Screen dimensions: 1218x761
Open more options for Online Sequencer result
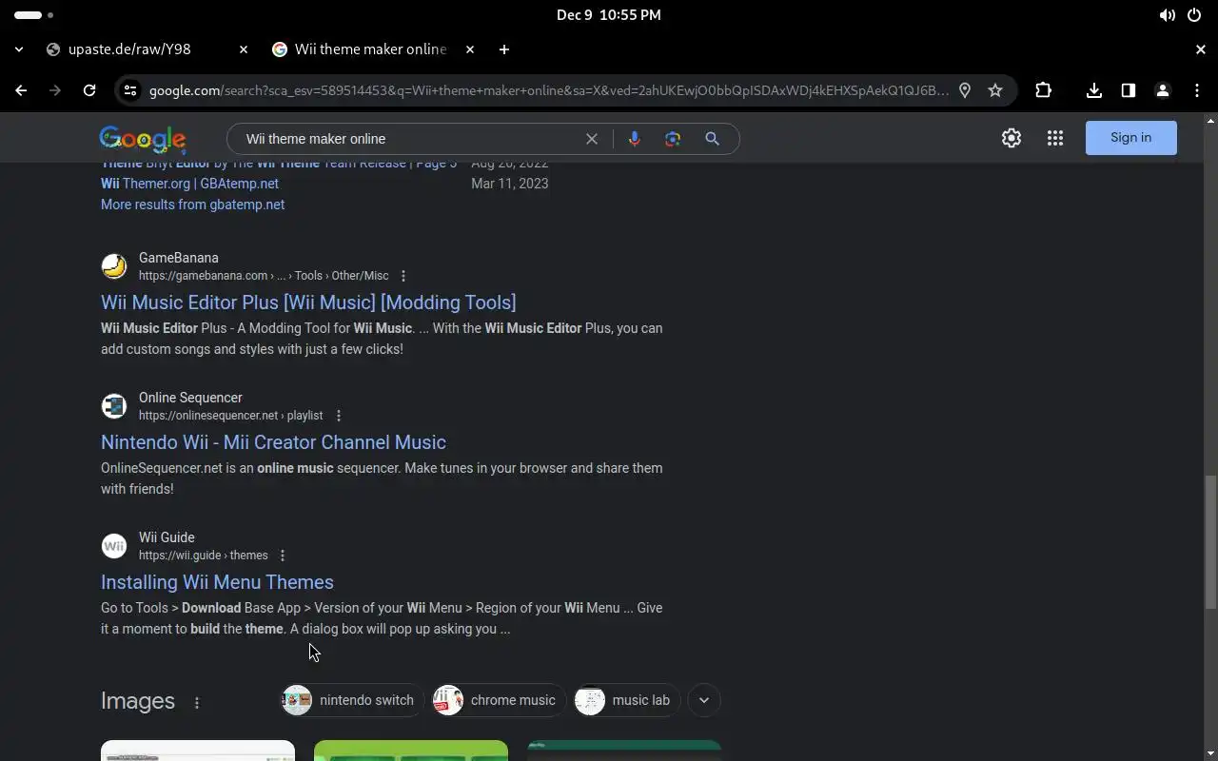pos(339,416)
